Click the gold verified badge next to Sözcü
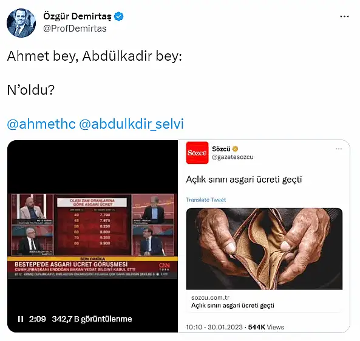360x341 pixels. [x=235, y=149]
